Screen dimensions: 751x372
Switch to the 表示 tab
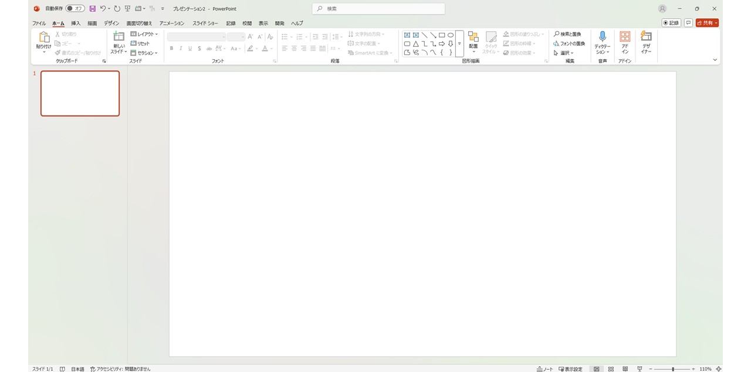pyautogui.click(x=263, y=23)
